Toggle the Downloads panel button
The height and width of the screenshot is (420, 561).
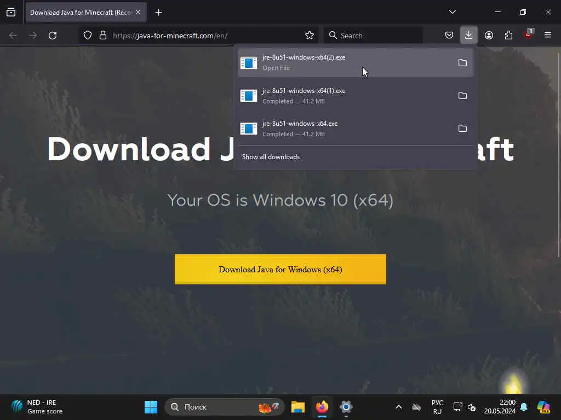(x=469, y=35)
